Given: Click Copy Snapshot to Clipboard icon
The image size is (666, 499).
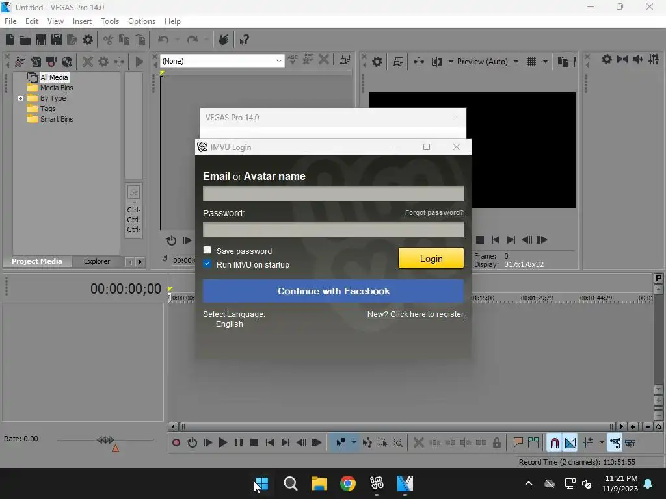Looking at the screenshot, I should (563, 62).
